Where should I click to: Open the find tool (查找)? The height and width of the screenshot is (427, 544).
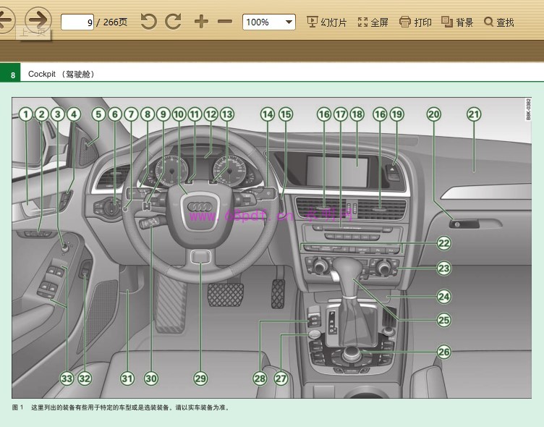click(x=499, y=22)
